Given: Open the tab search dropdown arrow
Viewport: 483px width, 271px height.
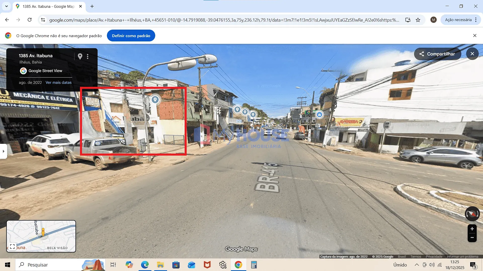Looking at the screenshot, I should click(7, 6).
